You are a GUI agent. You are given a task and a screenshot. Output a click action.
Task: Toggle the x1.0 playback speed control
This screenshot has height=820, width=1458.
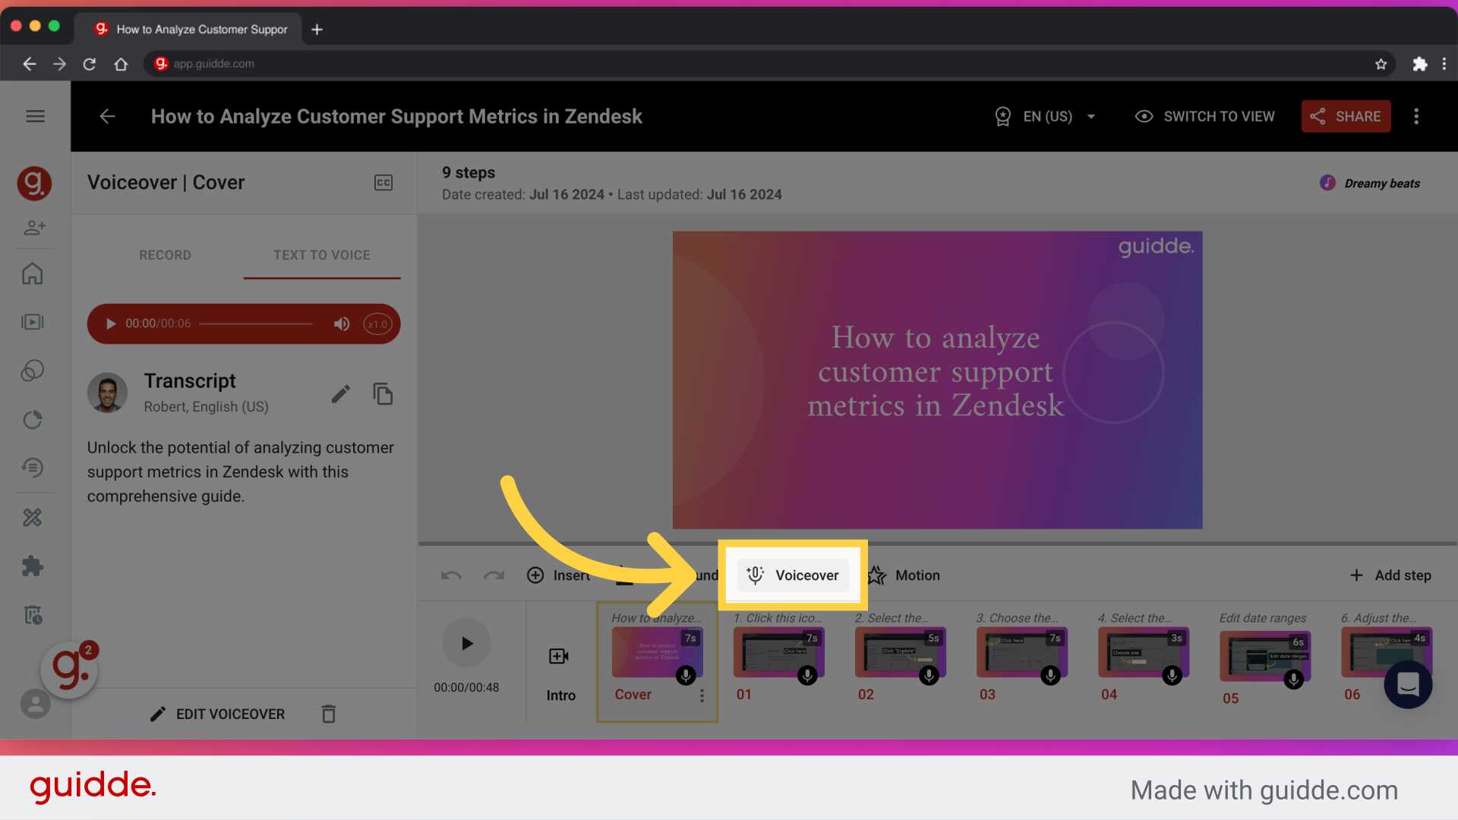click(x=377, y=323)
